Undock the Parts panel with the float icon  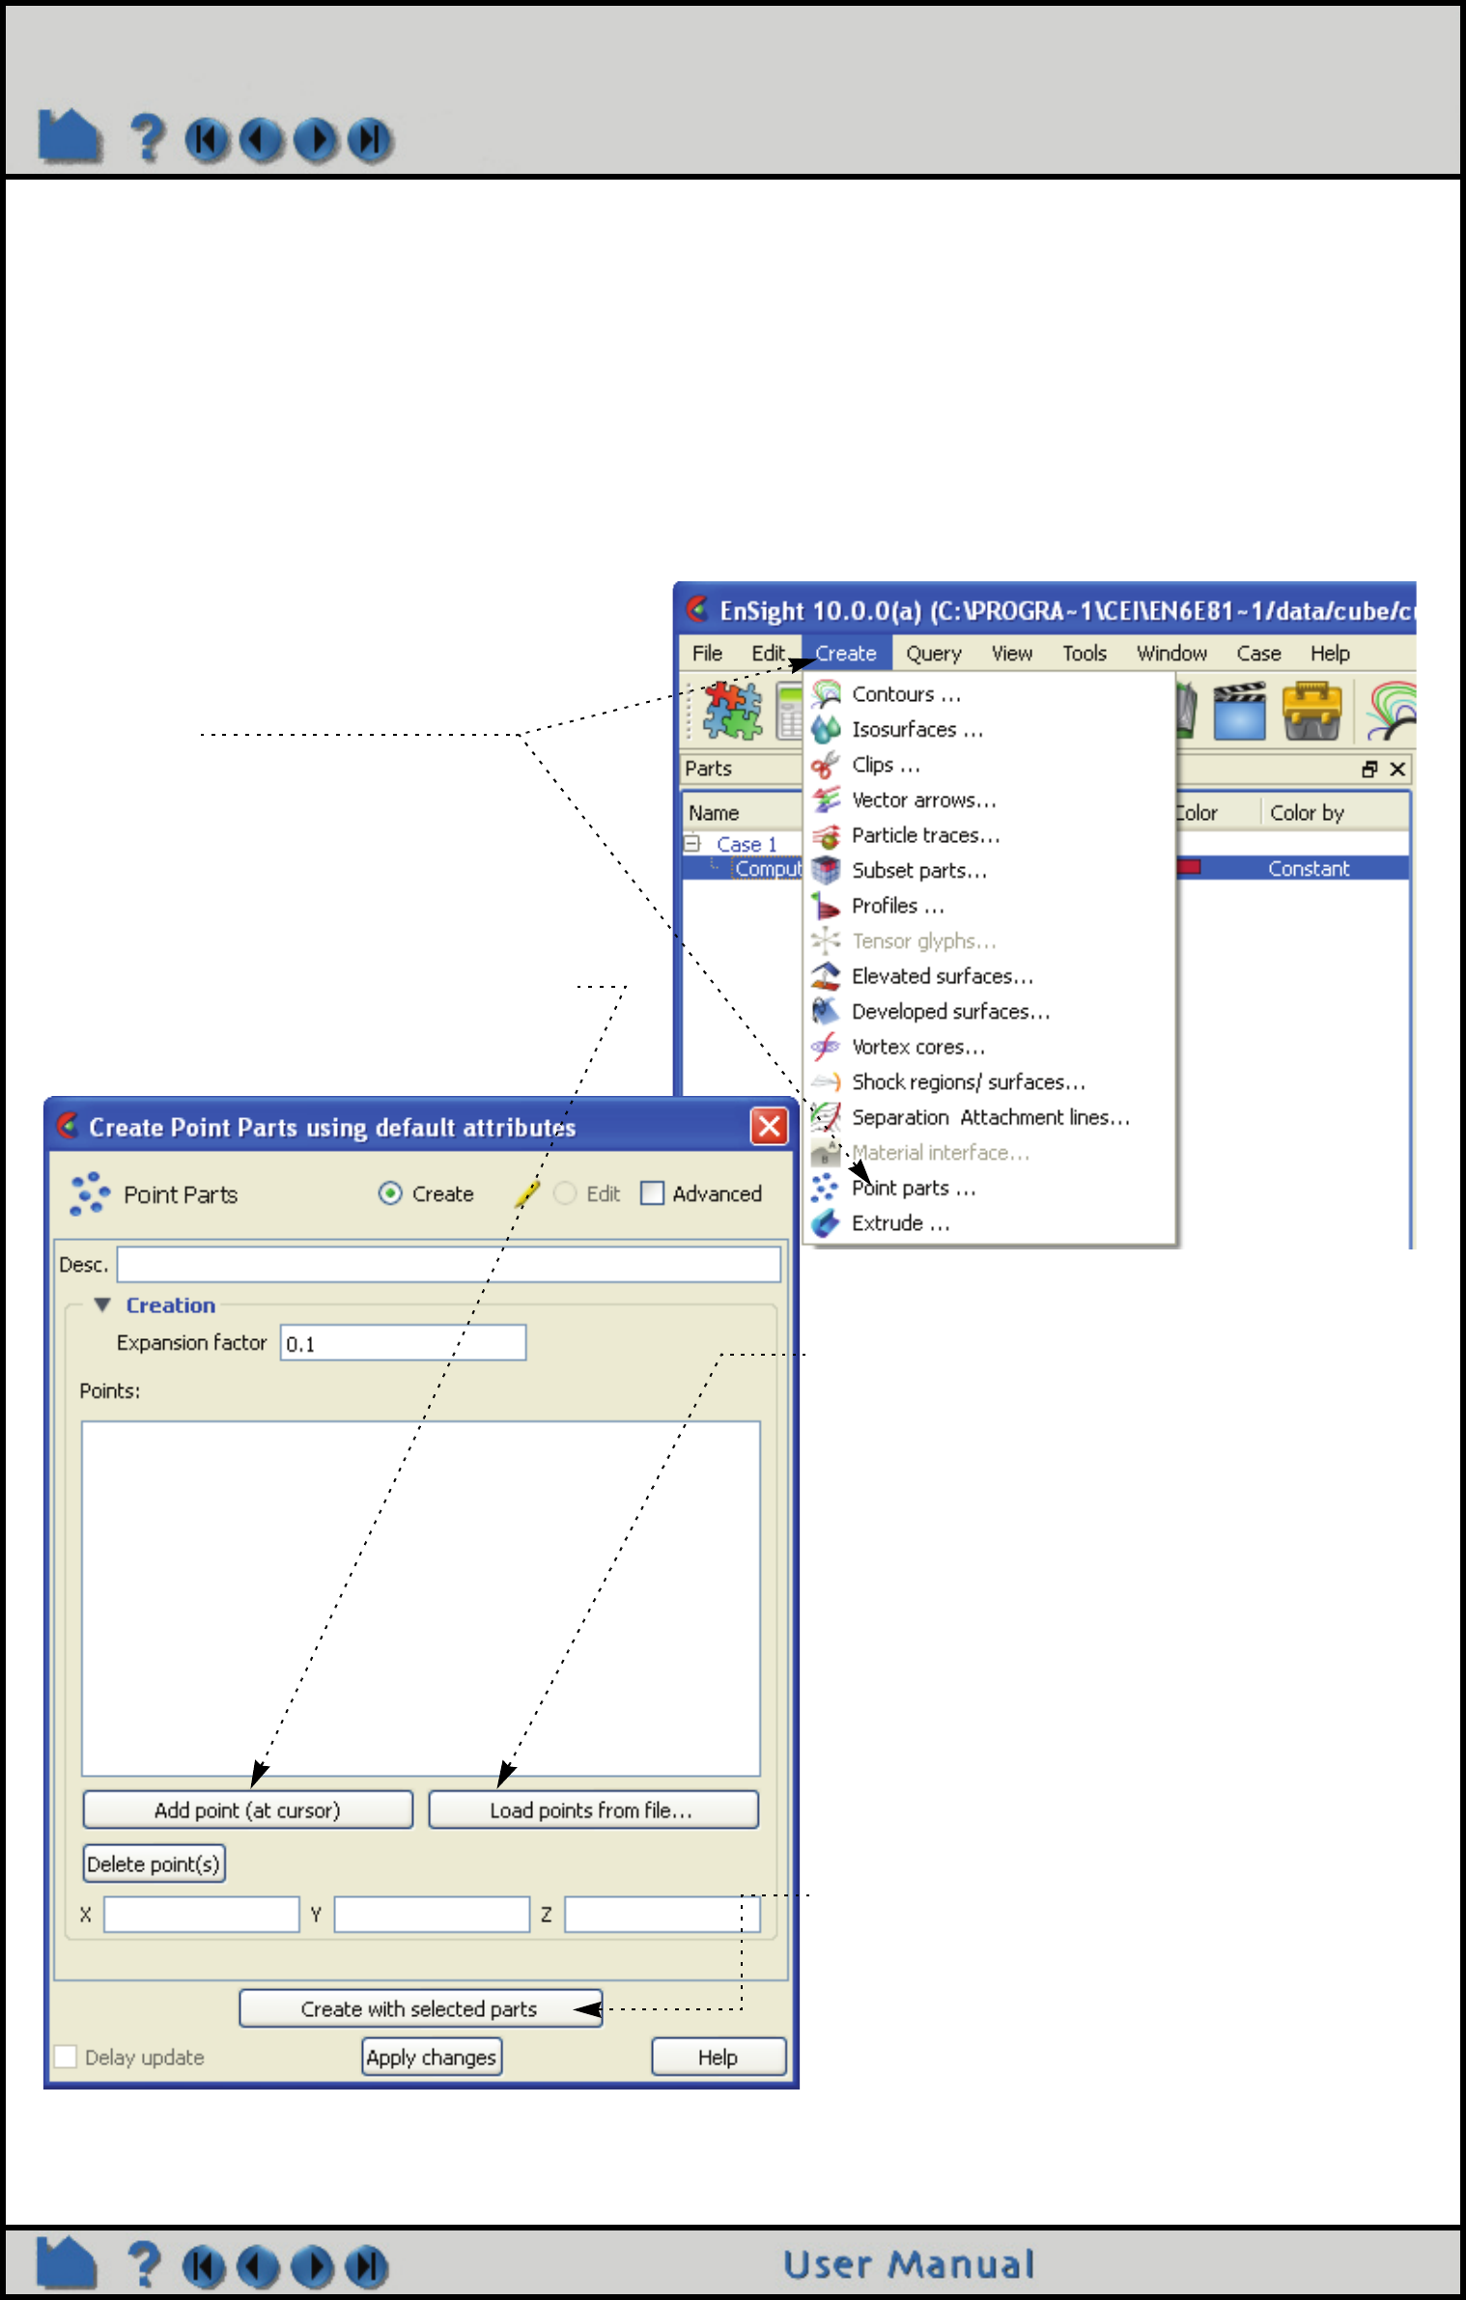click(x=1369, y=769)
